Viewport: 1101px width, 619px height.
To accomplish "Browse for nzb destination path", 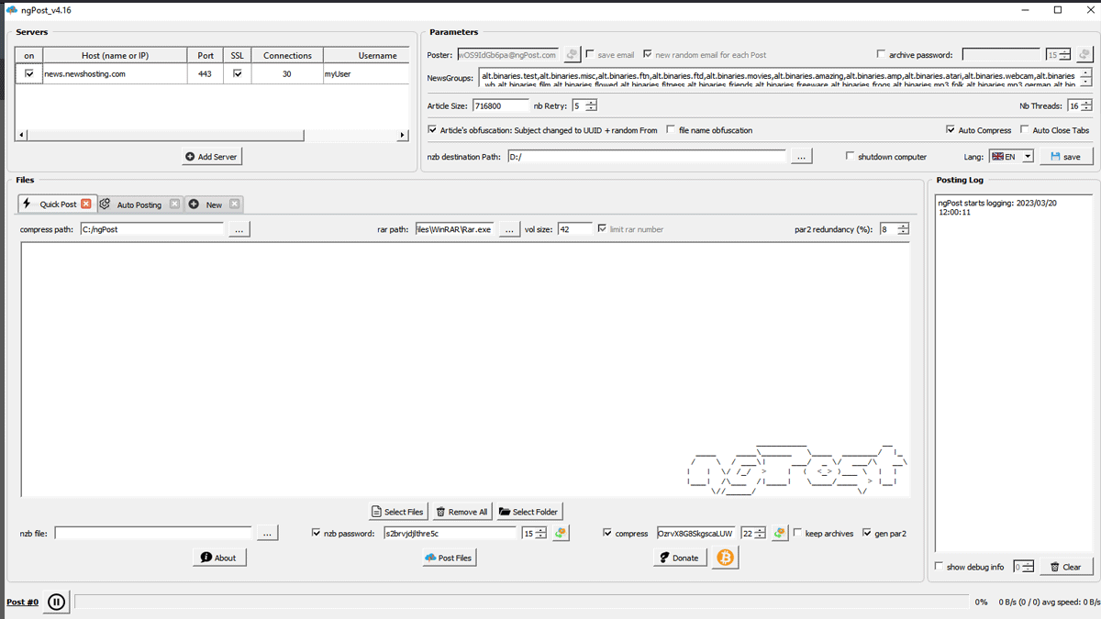I will (801, 157).
